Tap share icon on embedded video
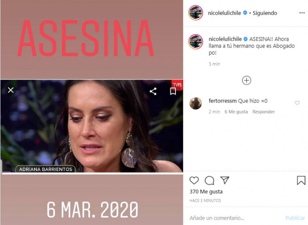This screenshot has height=225, width=308. coord(153,91)
